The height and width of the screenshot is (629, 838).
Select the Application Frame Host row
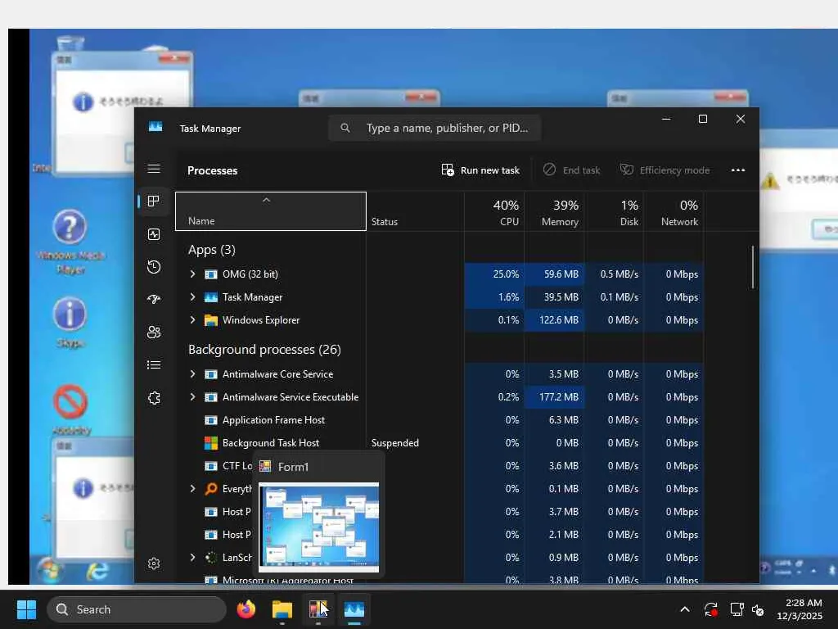(x=439, y=420)
